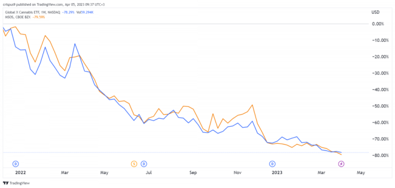Click the -50.00% price axis label
The image size is (395, 188).
[376, 106]
